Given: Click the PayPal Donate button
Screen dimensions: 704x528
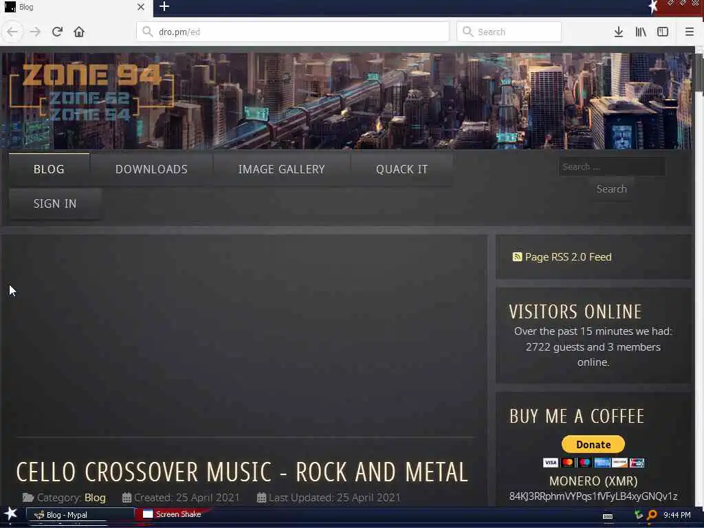Looking at the screenshot, I should point(593,444).
